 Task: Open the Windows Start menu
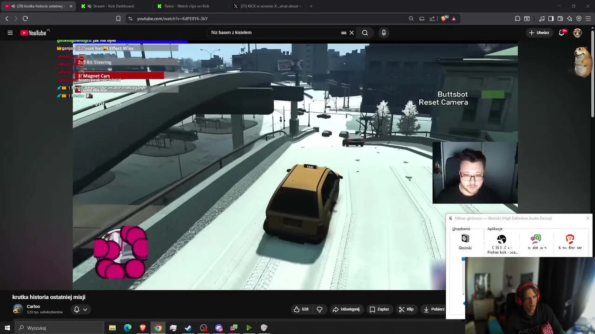click(7, 328)
